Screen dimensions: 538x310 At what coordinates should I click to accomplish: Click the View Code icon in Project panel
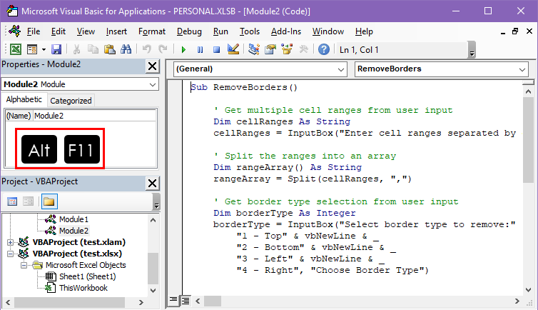(x=12, y=201)
